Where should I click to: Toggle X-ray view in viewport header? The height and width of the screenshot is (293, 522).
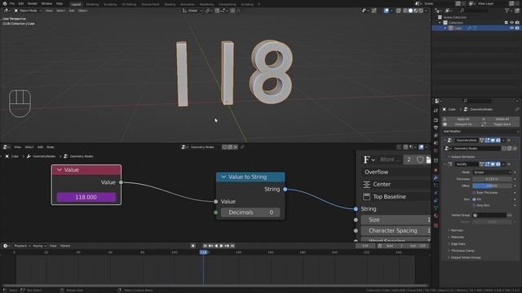point(399,11)
